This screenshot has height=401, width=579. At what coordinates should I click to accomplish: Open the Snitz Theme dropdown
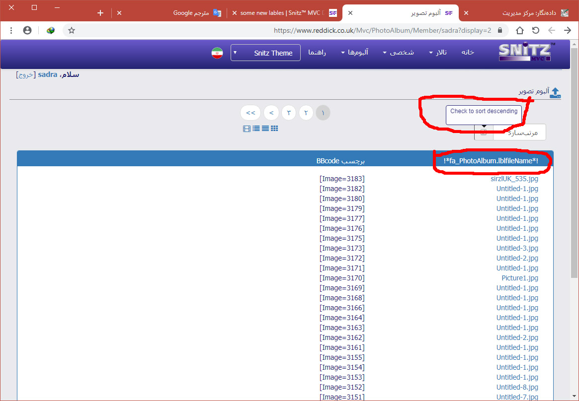coord(265,53)
